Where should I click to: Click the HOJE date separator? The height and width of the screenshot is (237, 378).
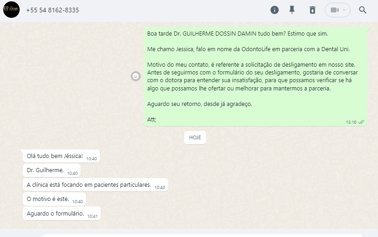[x=195, y=137]
